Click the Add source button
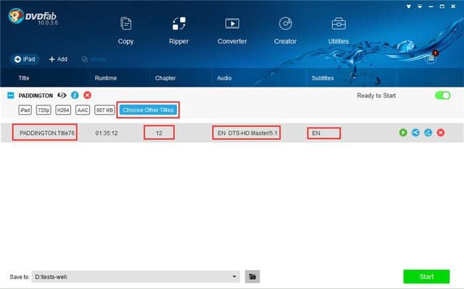The image size is (464, 289). [58, 59]
